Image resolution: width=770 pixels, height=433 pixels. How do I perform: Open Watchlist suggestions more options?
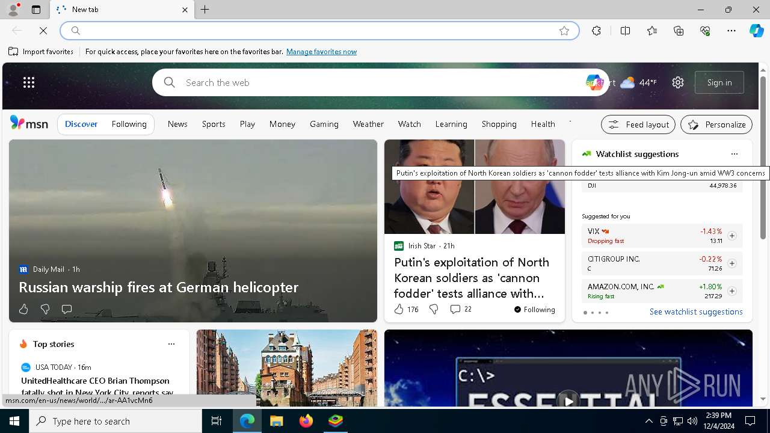tap(734, 154)
